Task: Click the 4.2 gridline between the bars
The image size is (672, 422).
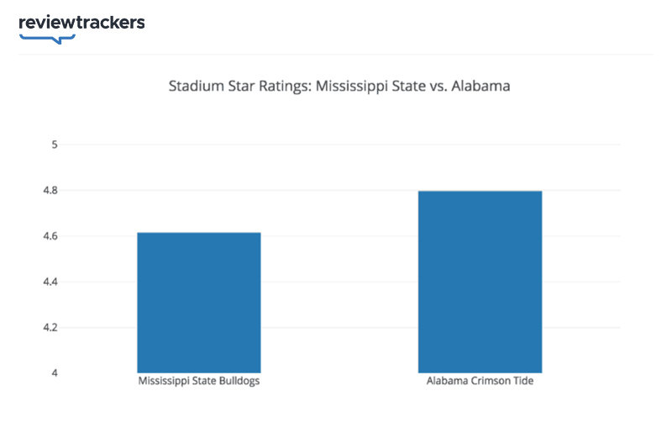Action: pyautogui.click(x=339, y=327)
